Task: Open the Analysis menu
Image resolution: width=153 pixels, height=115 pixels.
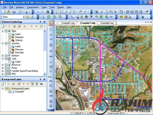Action: coord(20,7)
